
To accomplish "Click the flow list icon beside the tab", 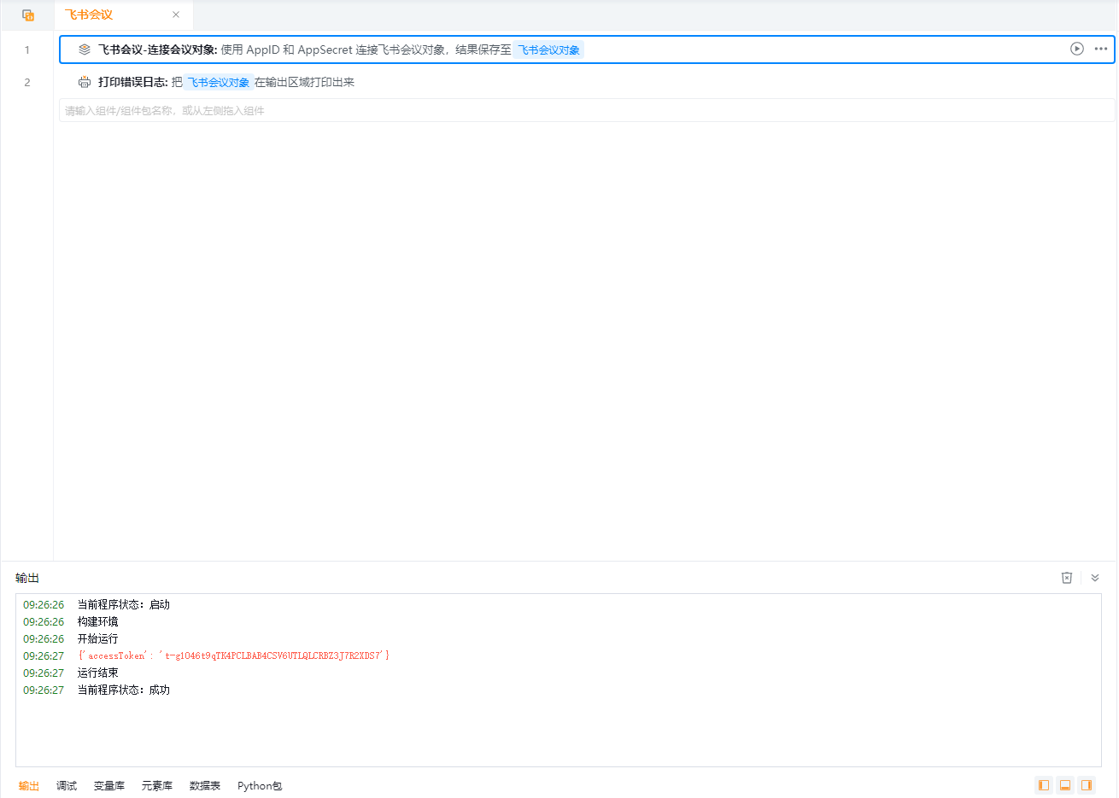I will [28, 15].
